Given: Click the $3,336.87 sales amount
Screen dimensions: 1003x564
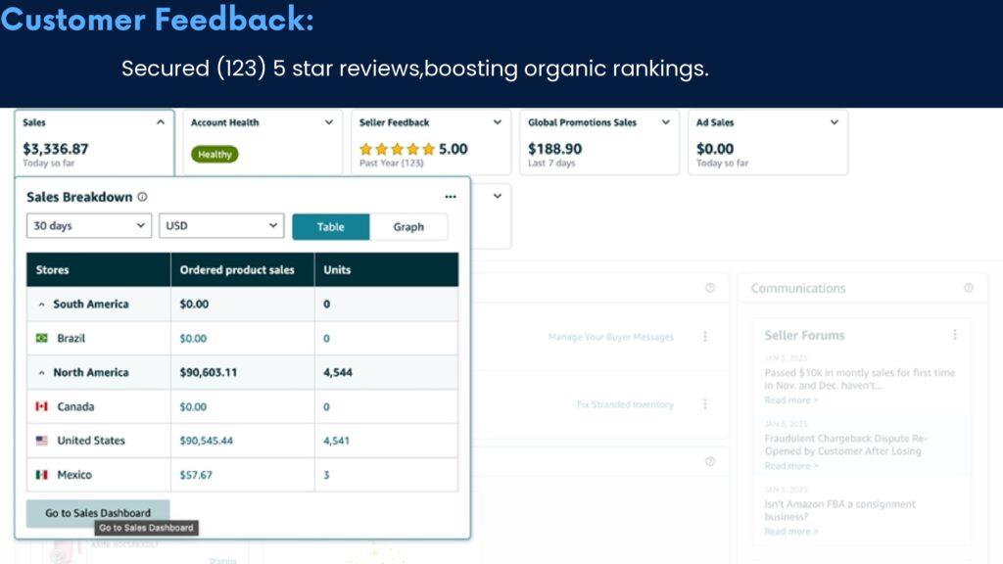Looking at the screenshot, I should pyautogui.click(x=56, y=149).
